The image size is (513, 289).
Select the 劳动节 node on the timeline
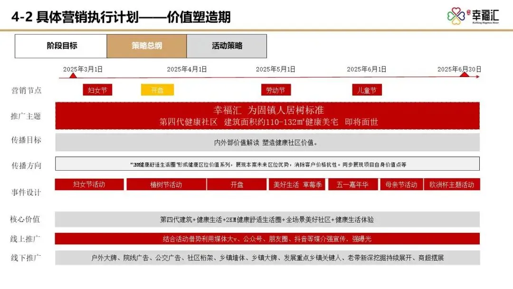pyautogui.click(x=277, y=89)
